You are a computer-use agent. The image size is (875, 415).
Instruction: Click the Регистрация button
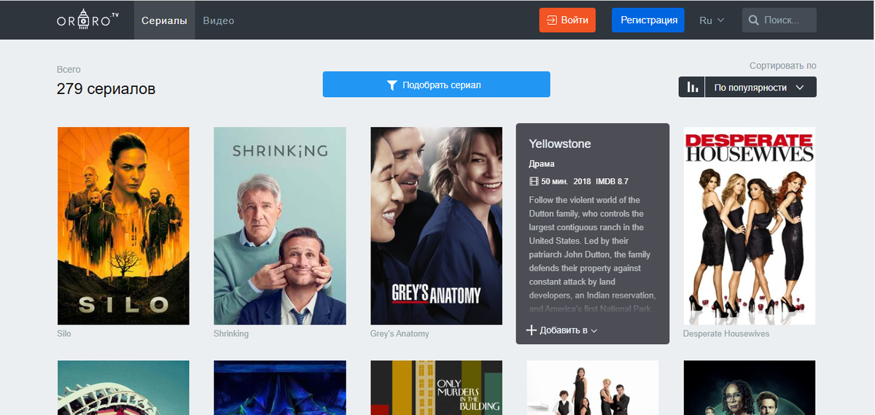click(648, 20)
